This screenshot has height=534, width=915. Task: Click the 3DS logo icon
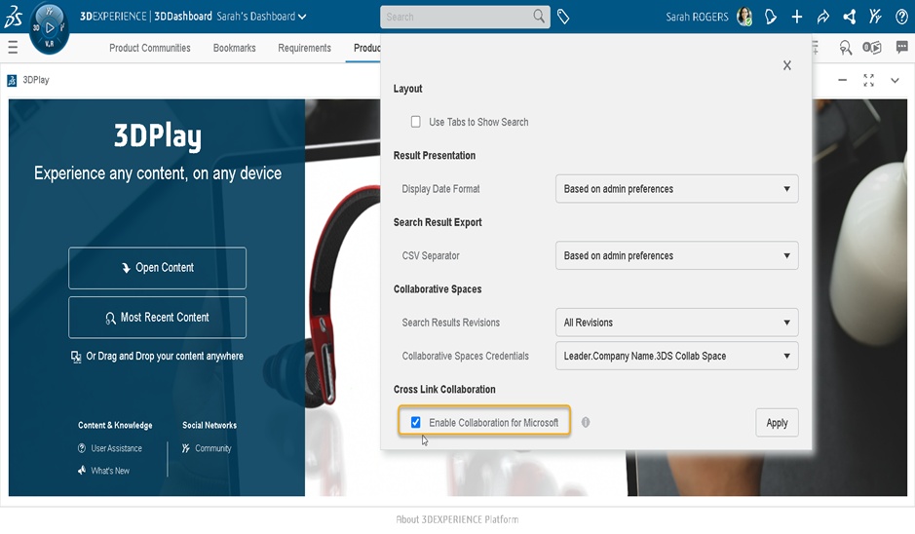click(13, 17)
